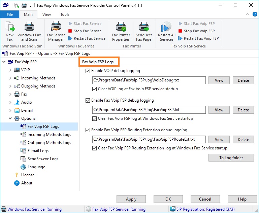Open the Language settings item
This screenshot has height=213, width=259.
click(x=33, y=167)
